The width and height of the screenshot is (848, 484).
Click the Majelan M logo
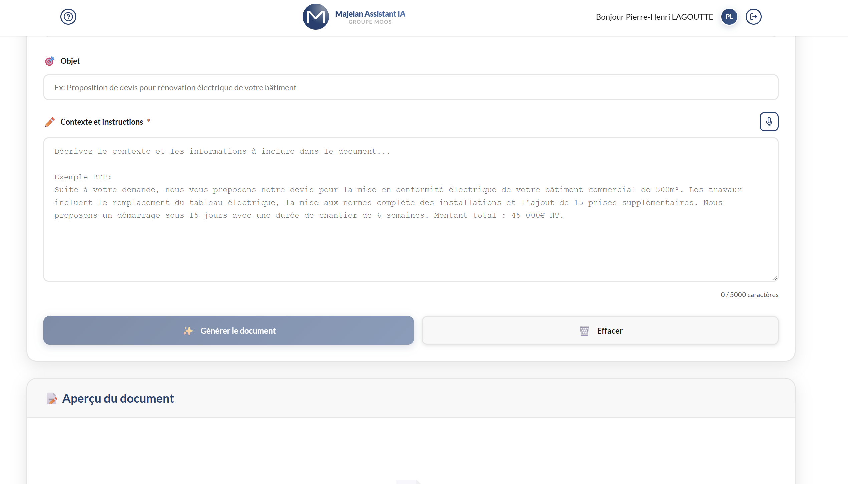coord(315,17)
